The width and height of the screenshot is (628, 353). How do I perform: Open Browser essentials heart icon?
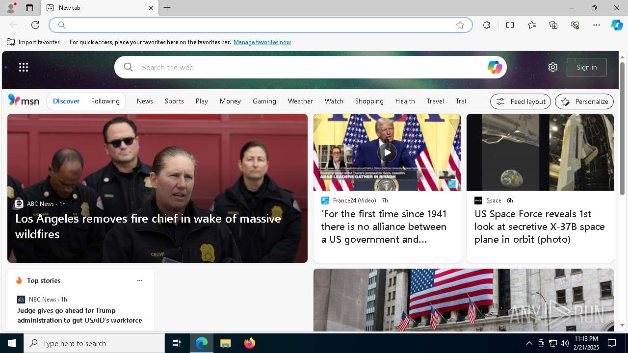pos(575,25)
